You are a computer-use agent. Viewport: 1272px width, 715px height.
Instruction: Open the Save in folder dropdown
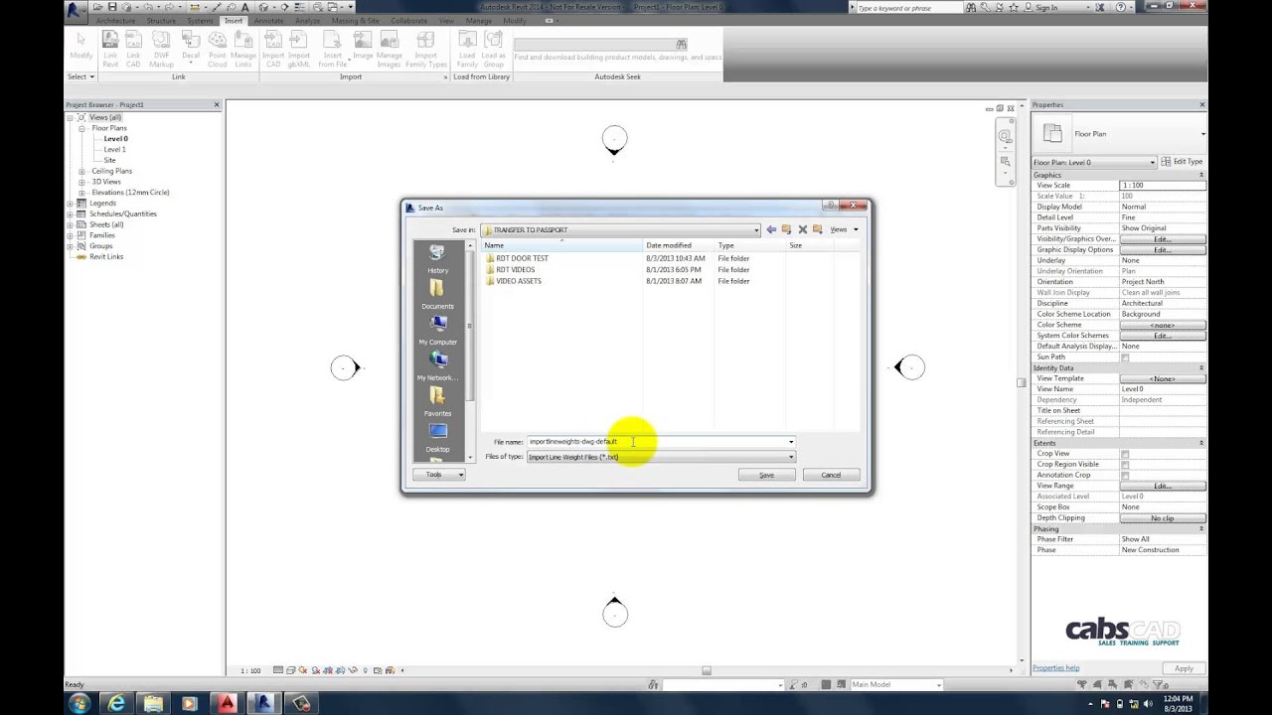tap(756, 229)
